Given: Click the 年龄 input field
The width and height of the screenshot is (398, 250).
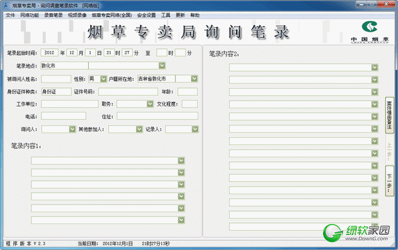Looking at the screenshot, I should coord(188,91).
